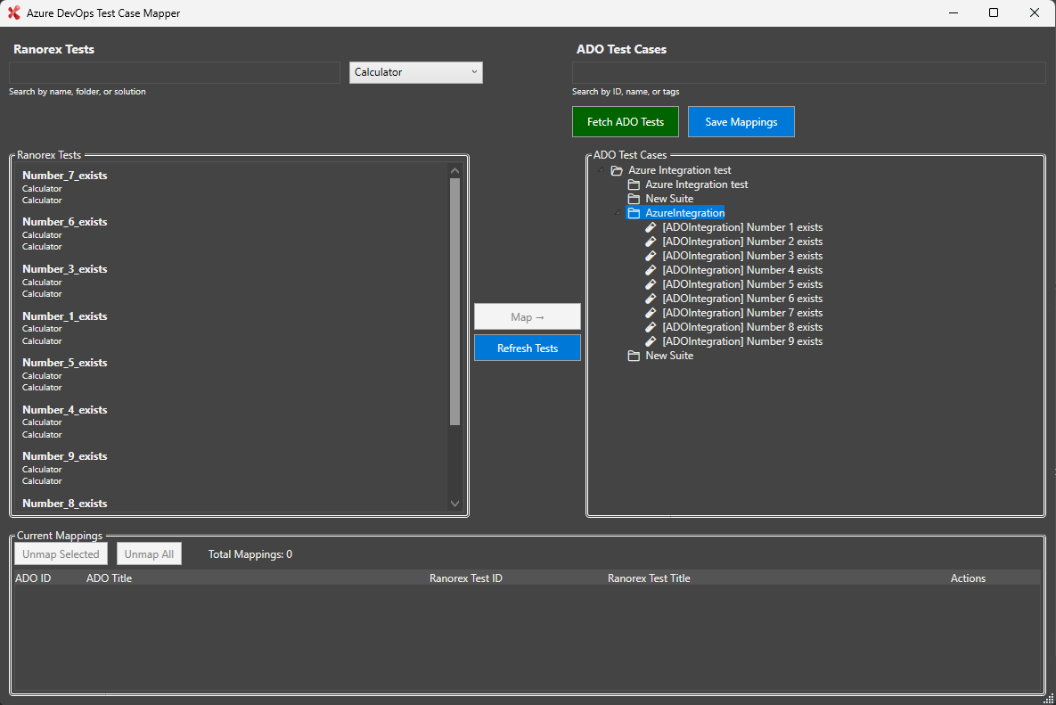Focus the Ranorex Tests search field

point(175,72)
